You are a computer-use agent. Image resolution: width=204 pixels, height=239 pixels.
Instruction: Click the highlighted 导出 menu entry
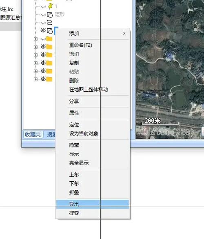93,204
